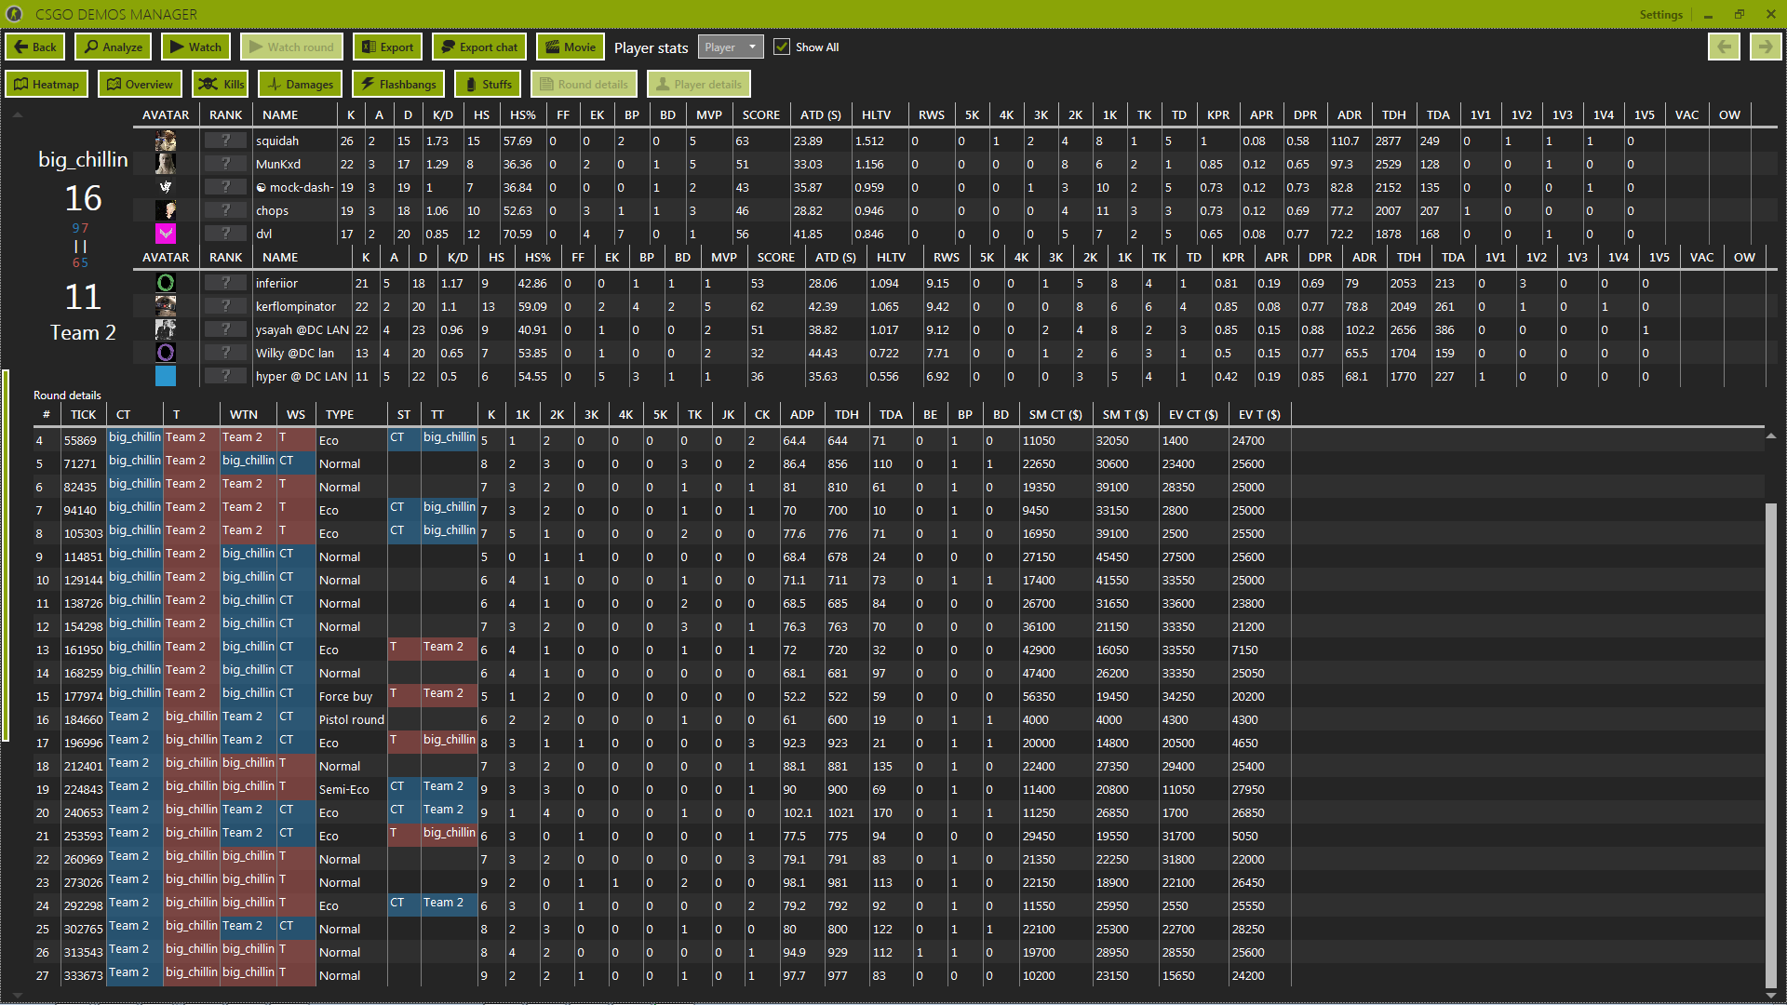Select player name kerflompinator

pyautogui.click(x=296, y=307)
